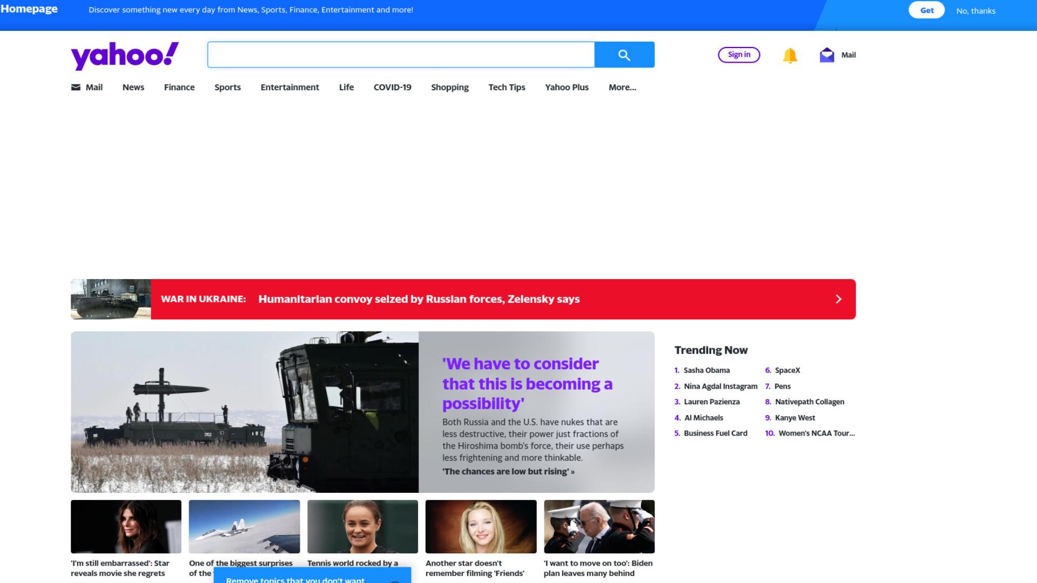The image size is (1037, 583).
Task: Open trending Women's NCAA Tour...
Action: 817,433
